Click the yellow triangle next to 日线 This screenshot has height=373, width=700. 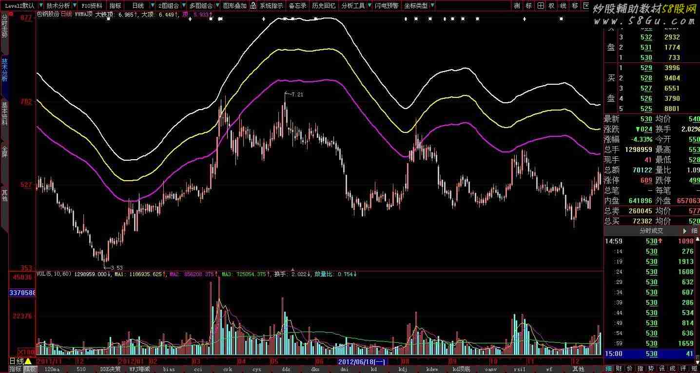pos(28,361)
